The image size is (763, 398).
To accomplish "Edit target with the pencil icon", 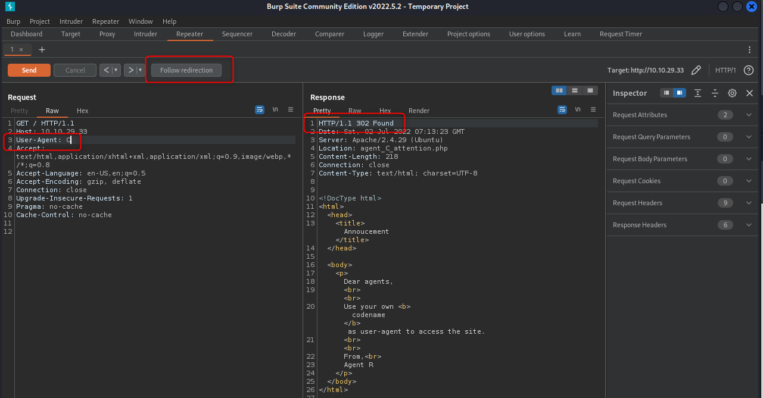I will tap(696, 70).
